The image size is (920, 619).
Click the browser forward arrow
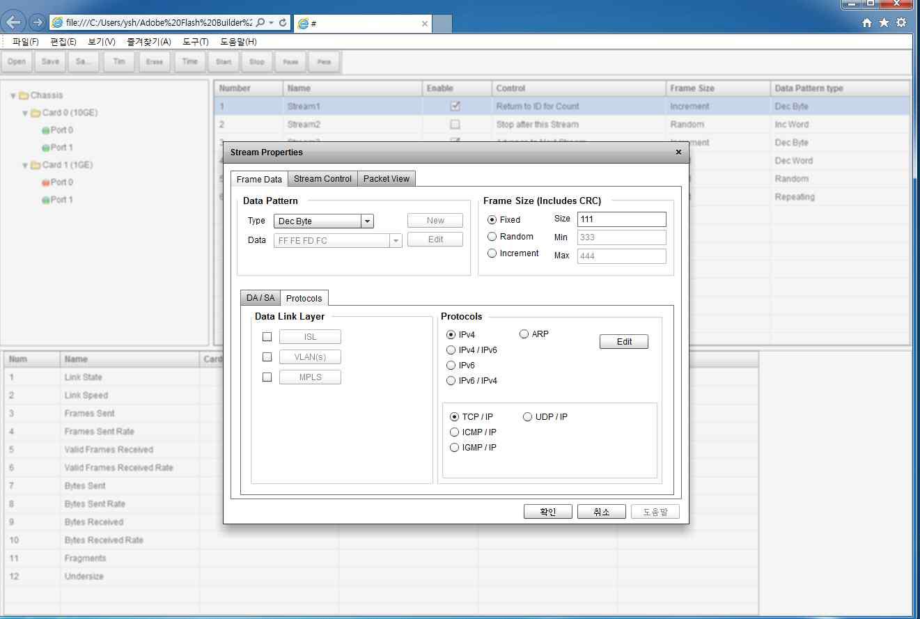pyautogui.click(x=37, y=22)
